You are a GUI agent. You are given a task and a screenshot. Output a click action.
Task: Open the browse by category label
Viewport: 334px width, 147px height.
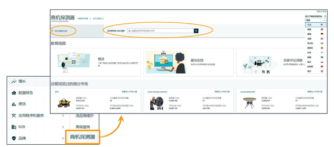[61, 31]
